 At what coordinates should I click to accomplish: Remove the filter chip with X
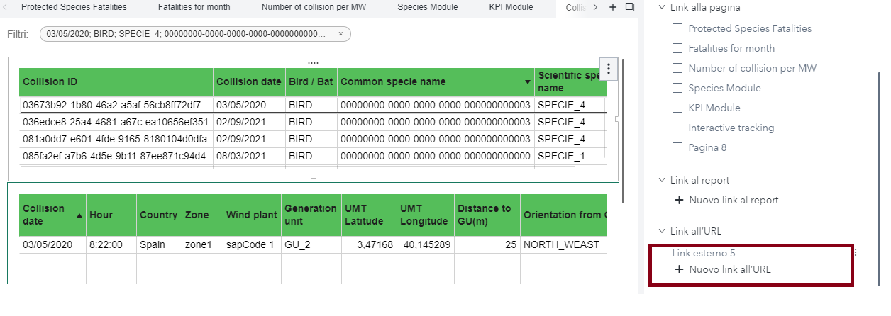(341, 34)
